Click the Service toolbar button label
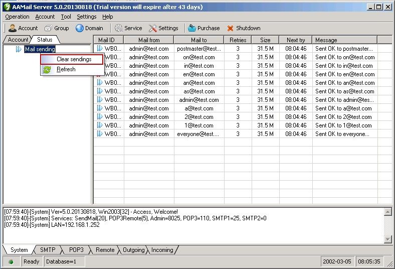 (133, 28)
